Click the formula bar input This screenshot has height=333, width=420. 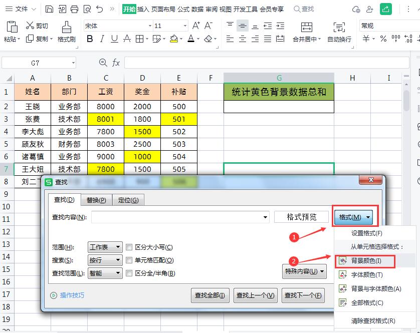[x=267, y=63]
